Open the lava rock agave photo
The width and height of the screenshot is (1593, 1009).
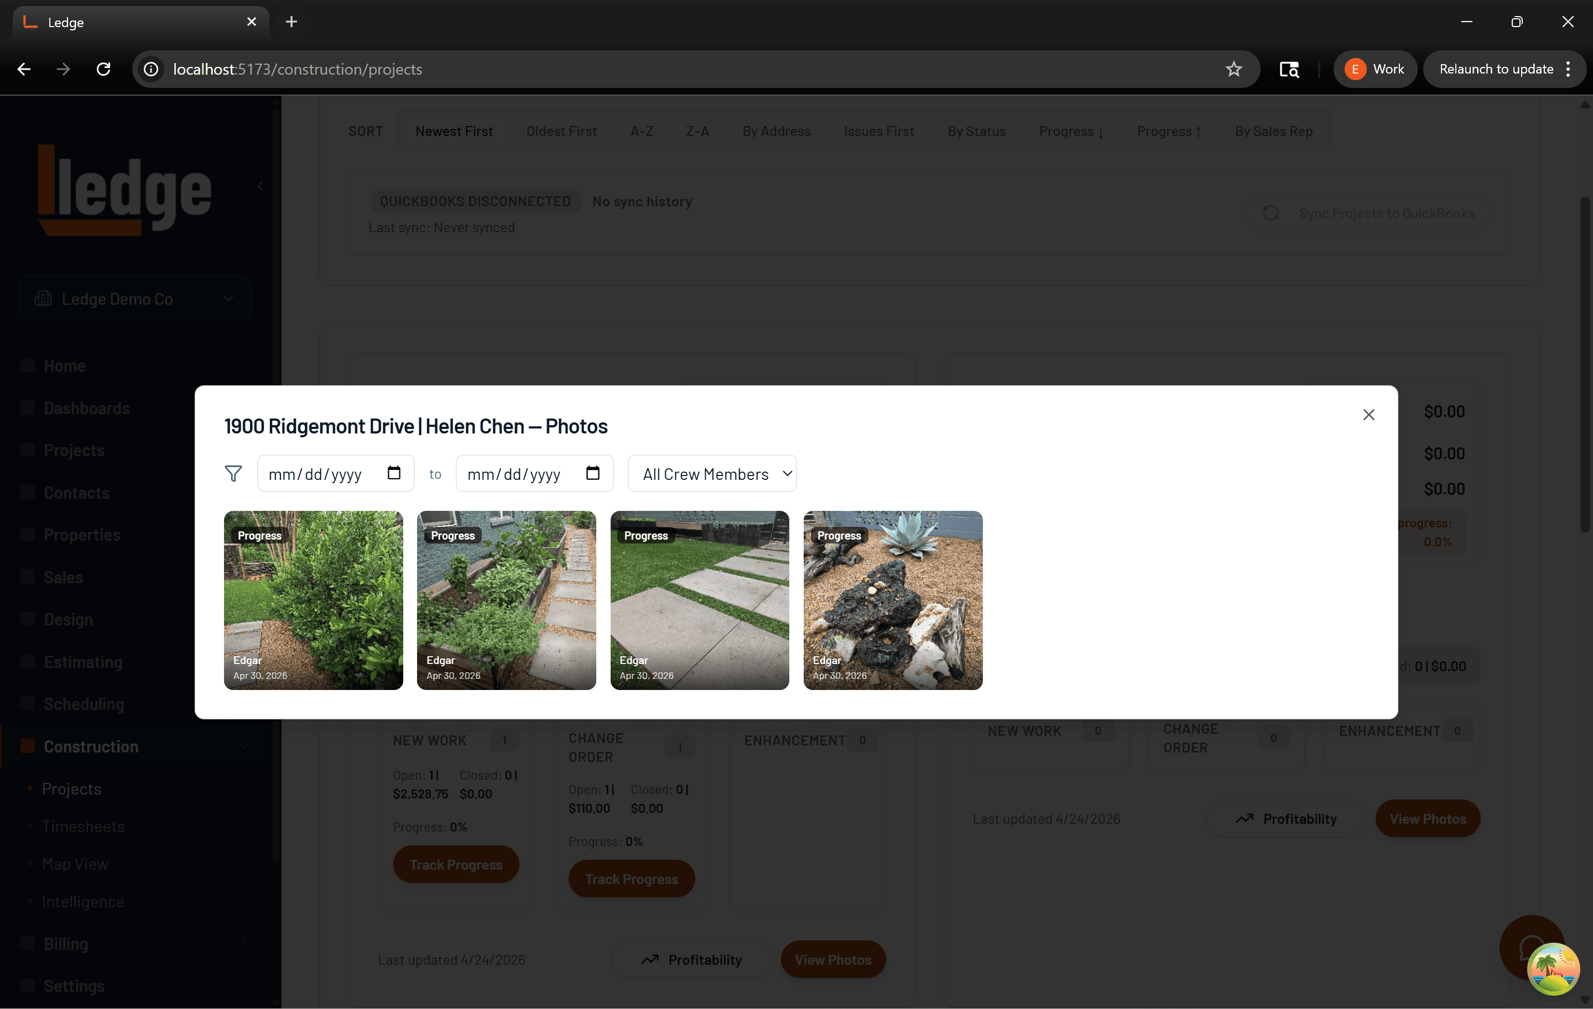(892, 600)
